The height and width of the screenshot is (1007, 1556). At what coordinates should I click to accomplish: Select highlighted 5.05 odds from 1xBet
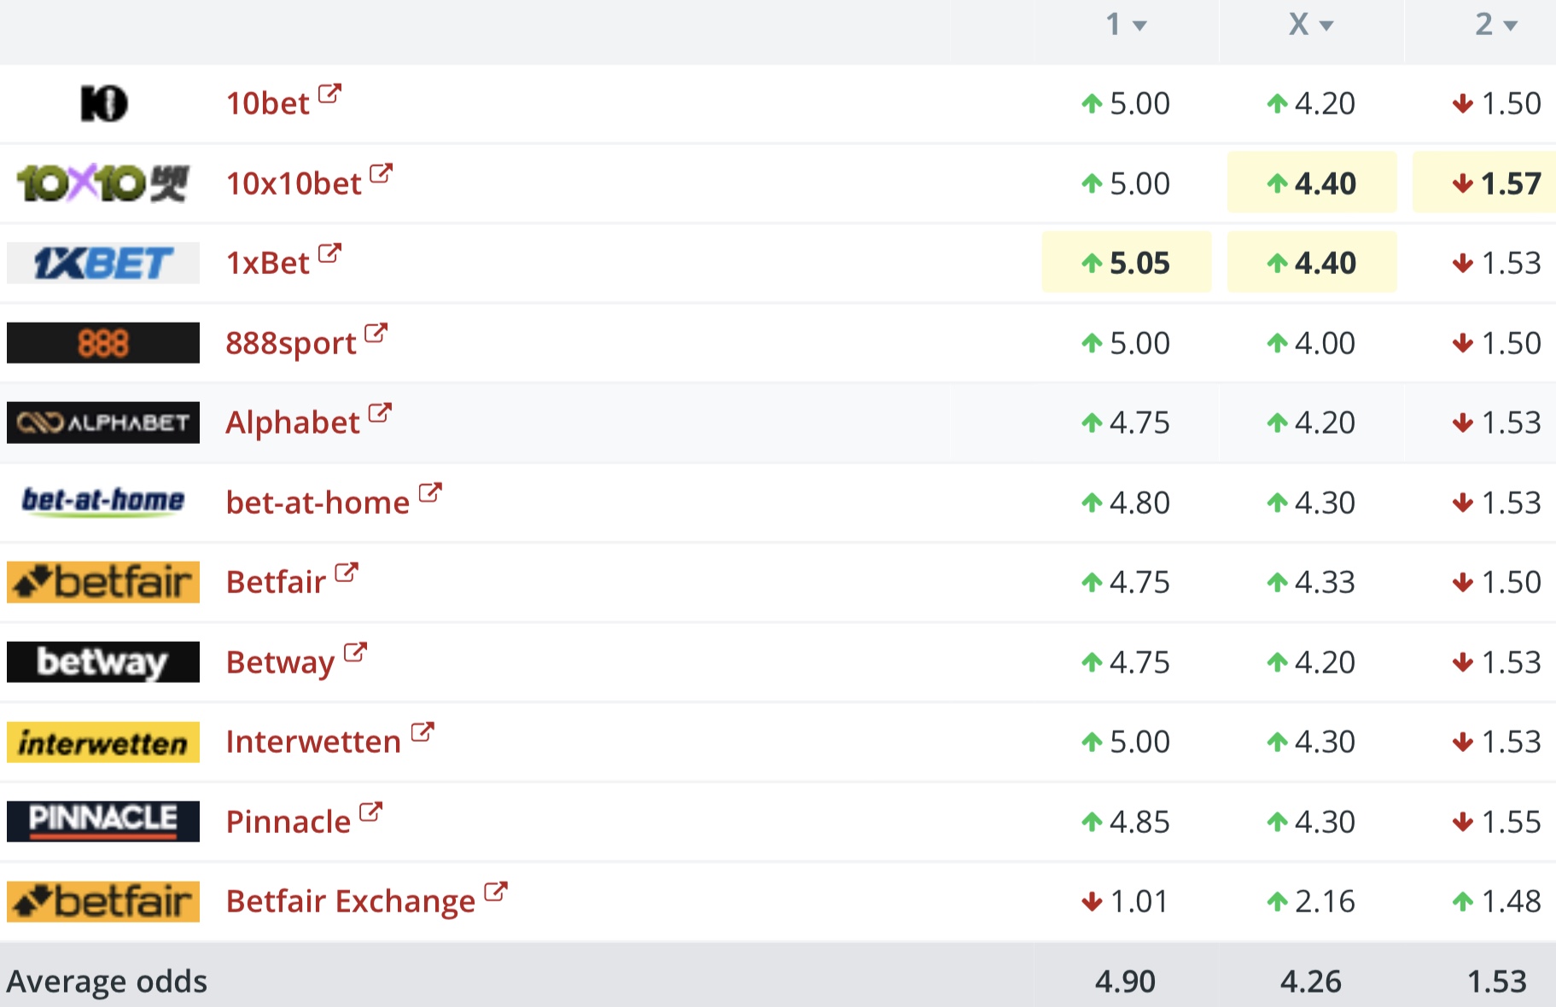[1127, 263]
